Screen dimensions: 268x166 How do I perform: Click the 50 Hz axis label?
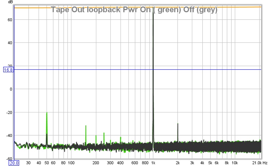pos(47,163)
